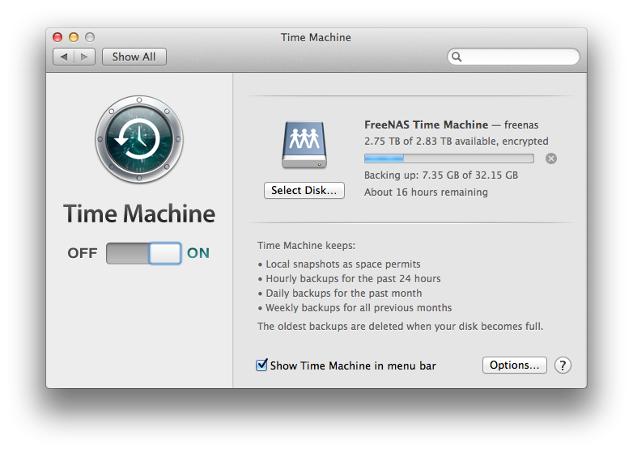Open help with the question mark button
The image size is (633, 452).
tap(563, 365)
